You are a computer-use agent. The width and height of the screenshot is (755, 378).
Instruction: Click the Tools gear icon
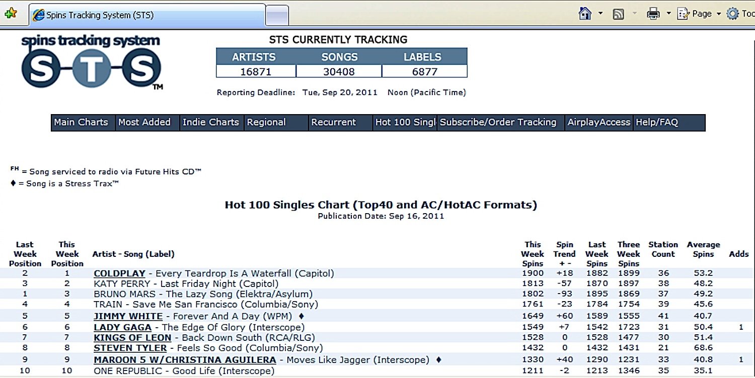[x=733, y=14]
